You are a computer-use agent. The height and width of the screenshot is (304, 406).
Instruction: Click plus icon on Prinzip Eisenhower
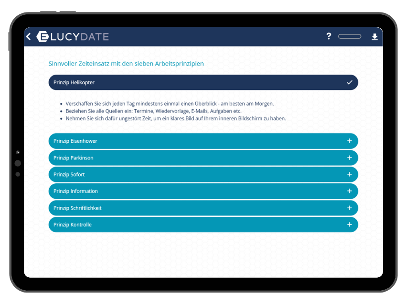tap(350, 141)
